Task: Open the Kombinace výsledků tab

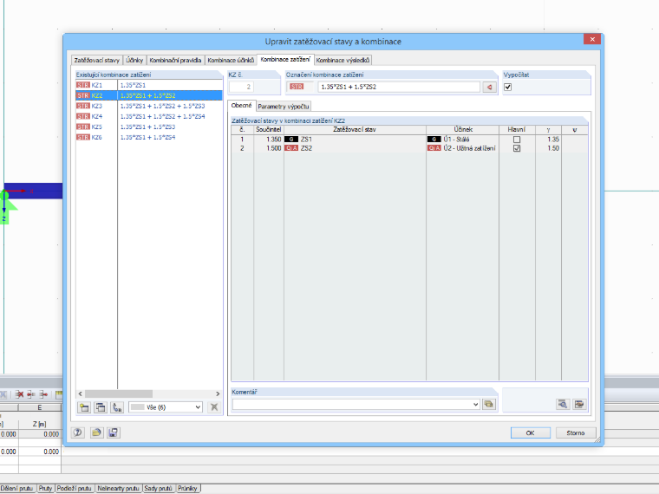Action: click(343, 60)
